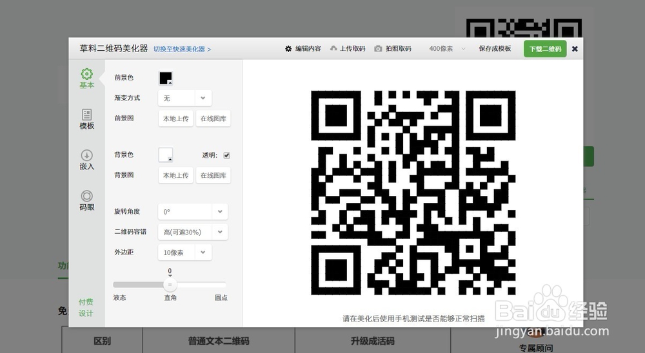The width and height of the screenshot is (645, 353).
Task: Close the beautifier dialog
Action: point(575,49)
